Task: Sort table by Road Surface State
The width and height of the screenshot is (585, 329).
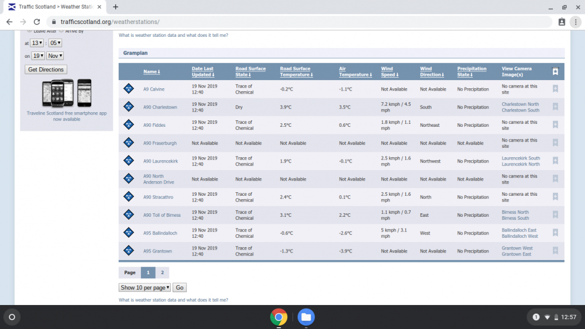Action: pyautogui.click(x=250, y=71)
